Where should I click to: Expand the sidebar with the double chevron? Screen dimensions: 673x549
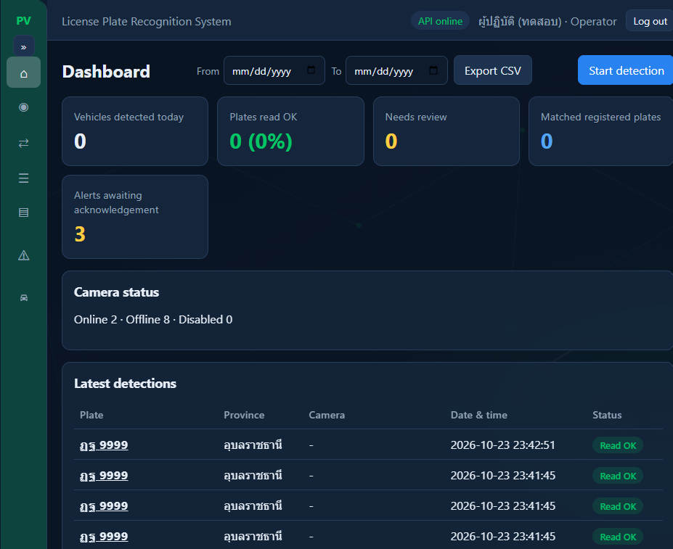(24, 46)
